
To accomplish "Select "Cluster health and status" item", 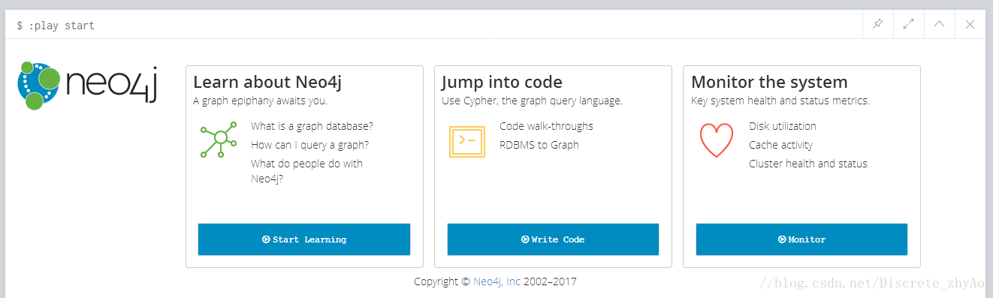I will click(808, 164).
